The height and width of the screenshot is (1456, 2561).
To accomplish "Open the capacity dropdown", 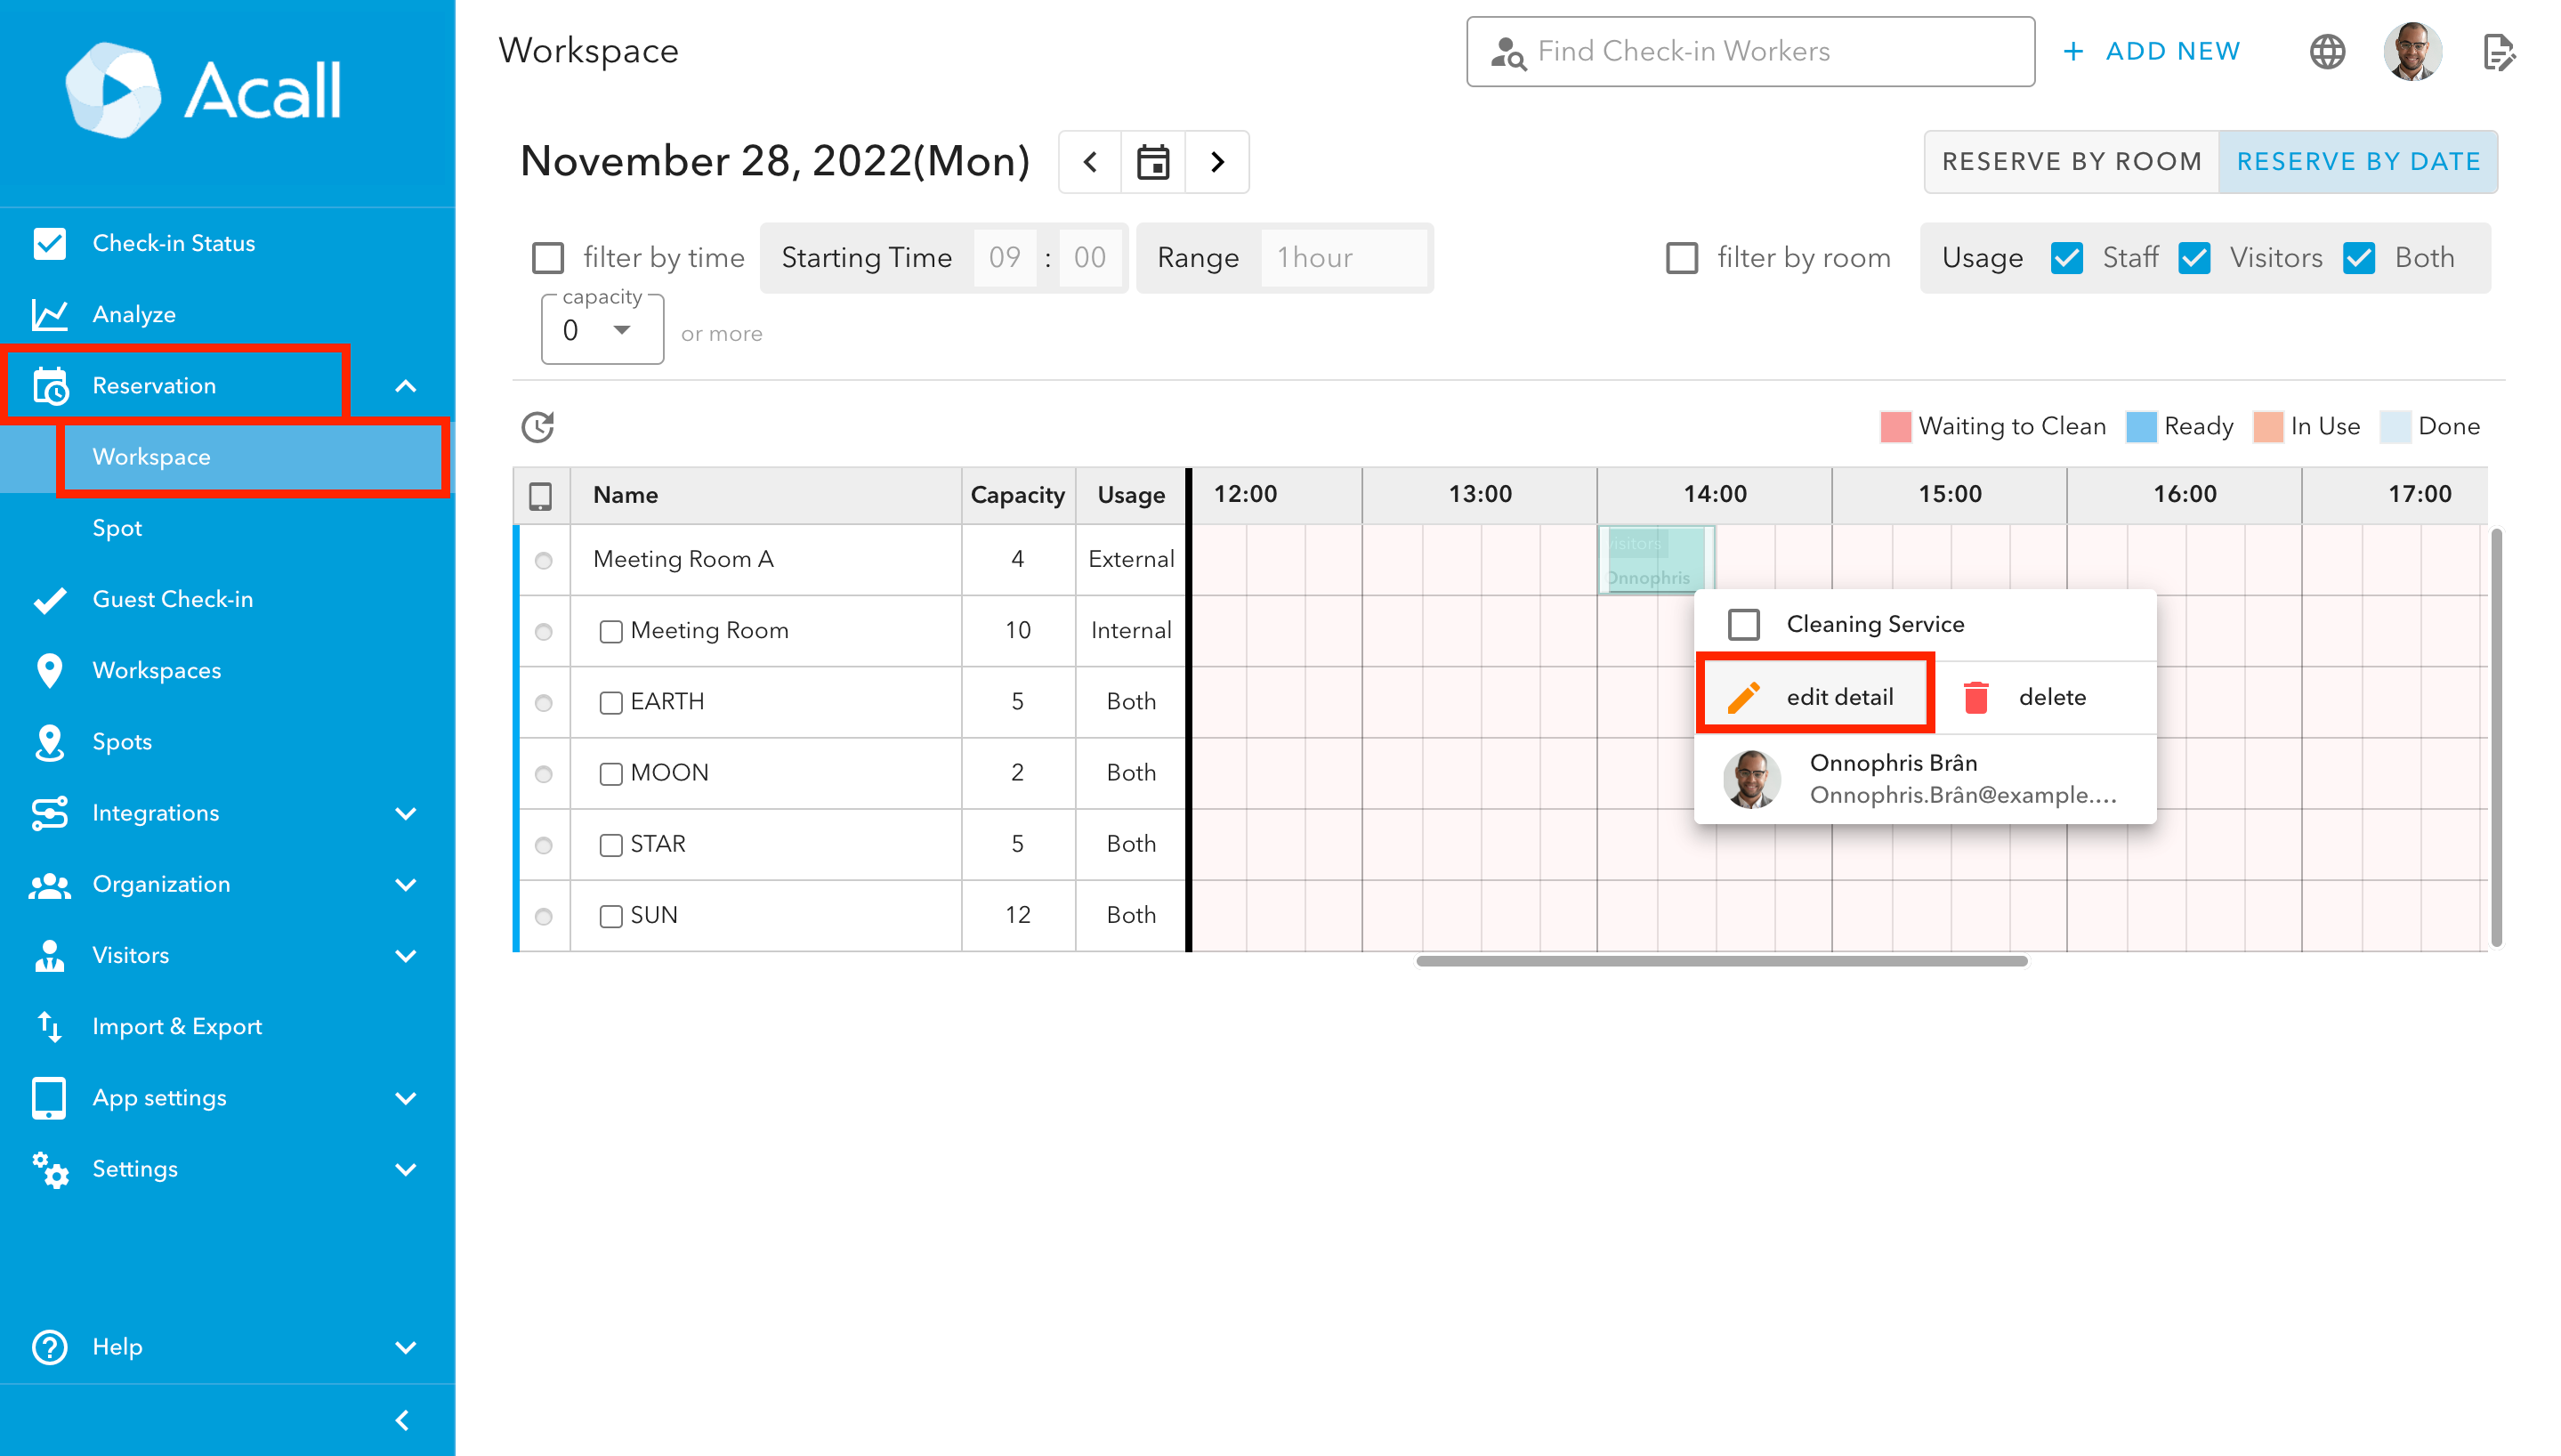I will (602, 330).
